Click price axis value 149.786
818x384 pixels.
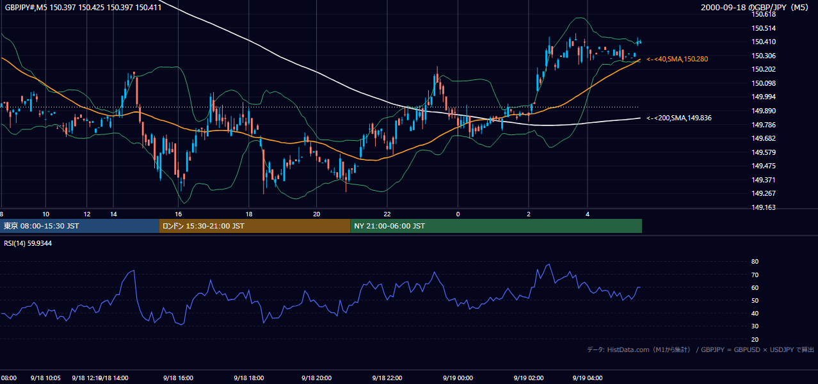click(x=764, y=125)
